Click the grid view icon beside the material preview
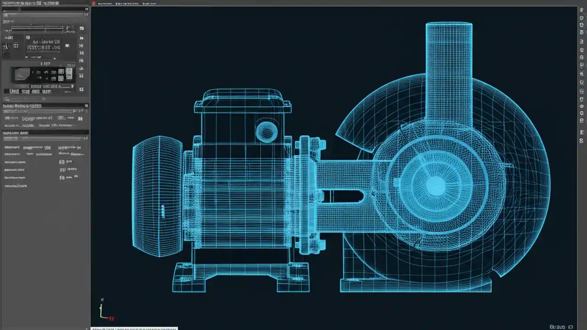Viewport: 587px width, 330px height. [x=61, y=71]
